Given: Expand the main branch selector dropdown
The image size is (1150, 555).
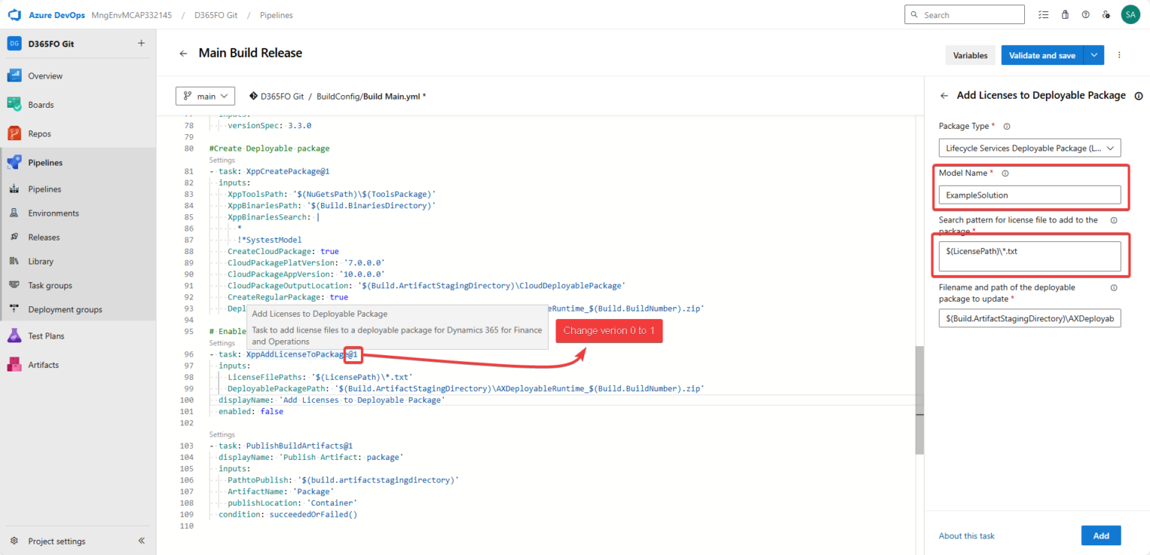Looking at the screenshot, I should pyautogui.click(x=206, y=97).
